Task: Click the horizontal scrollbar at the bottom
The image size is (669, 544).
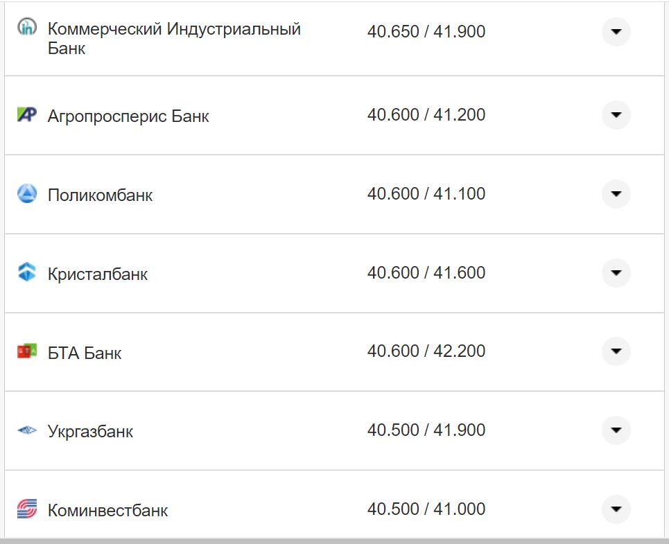Action: [334, 540]
